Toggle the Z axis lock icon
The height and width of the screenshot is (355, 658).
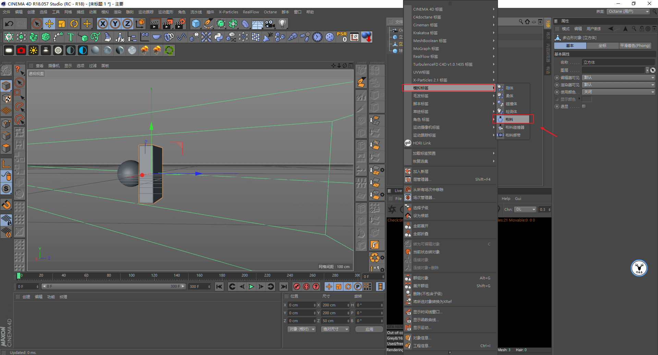[x=127, y=24]
